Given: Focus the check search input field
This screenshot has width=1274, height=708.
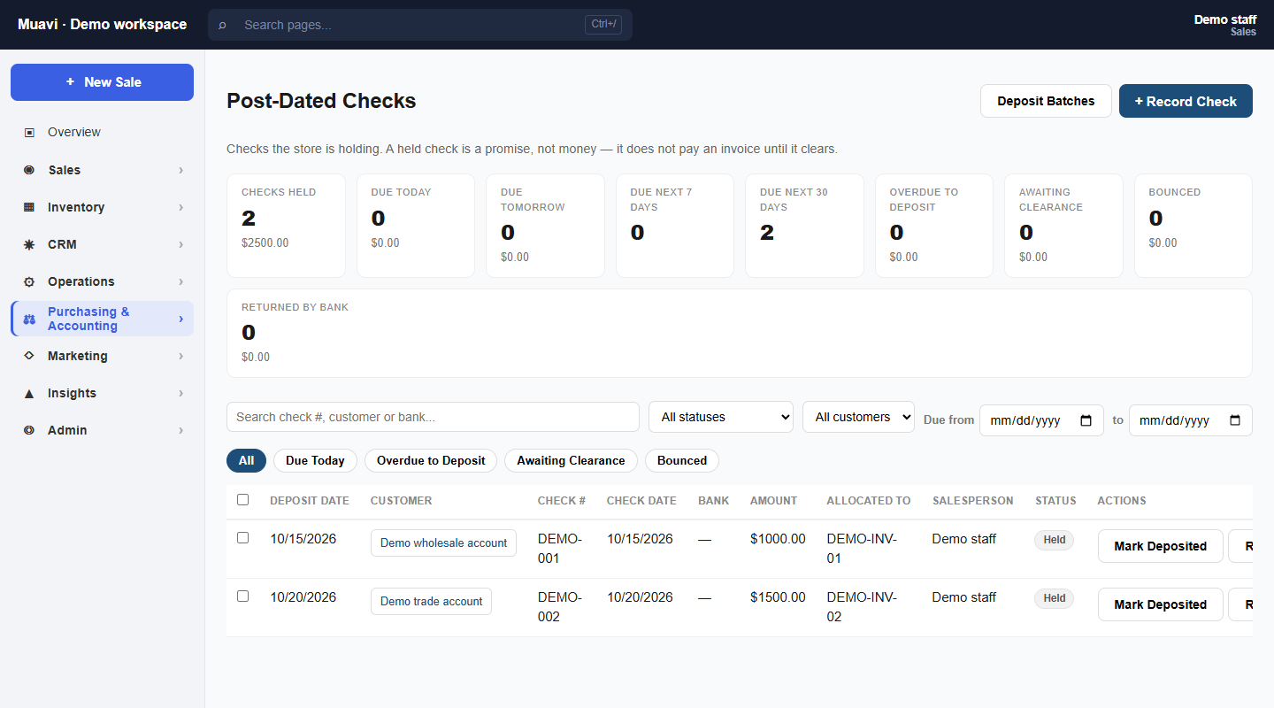Looking at the screenshot, I should tap(433, 417).
